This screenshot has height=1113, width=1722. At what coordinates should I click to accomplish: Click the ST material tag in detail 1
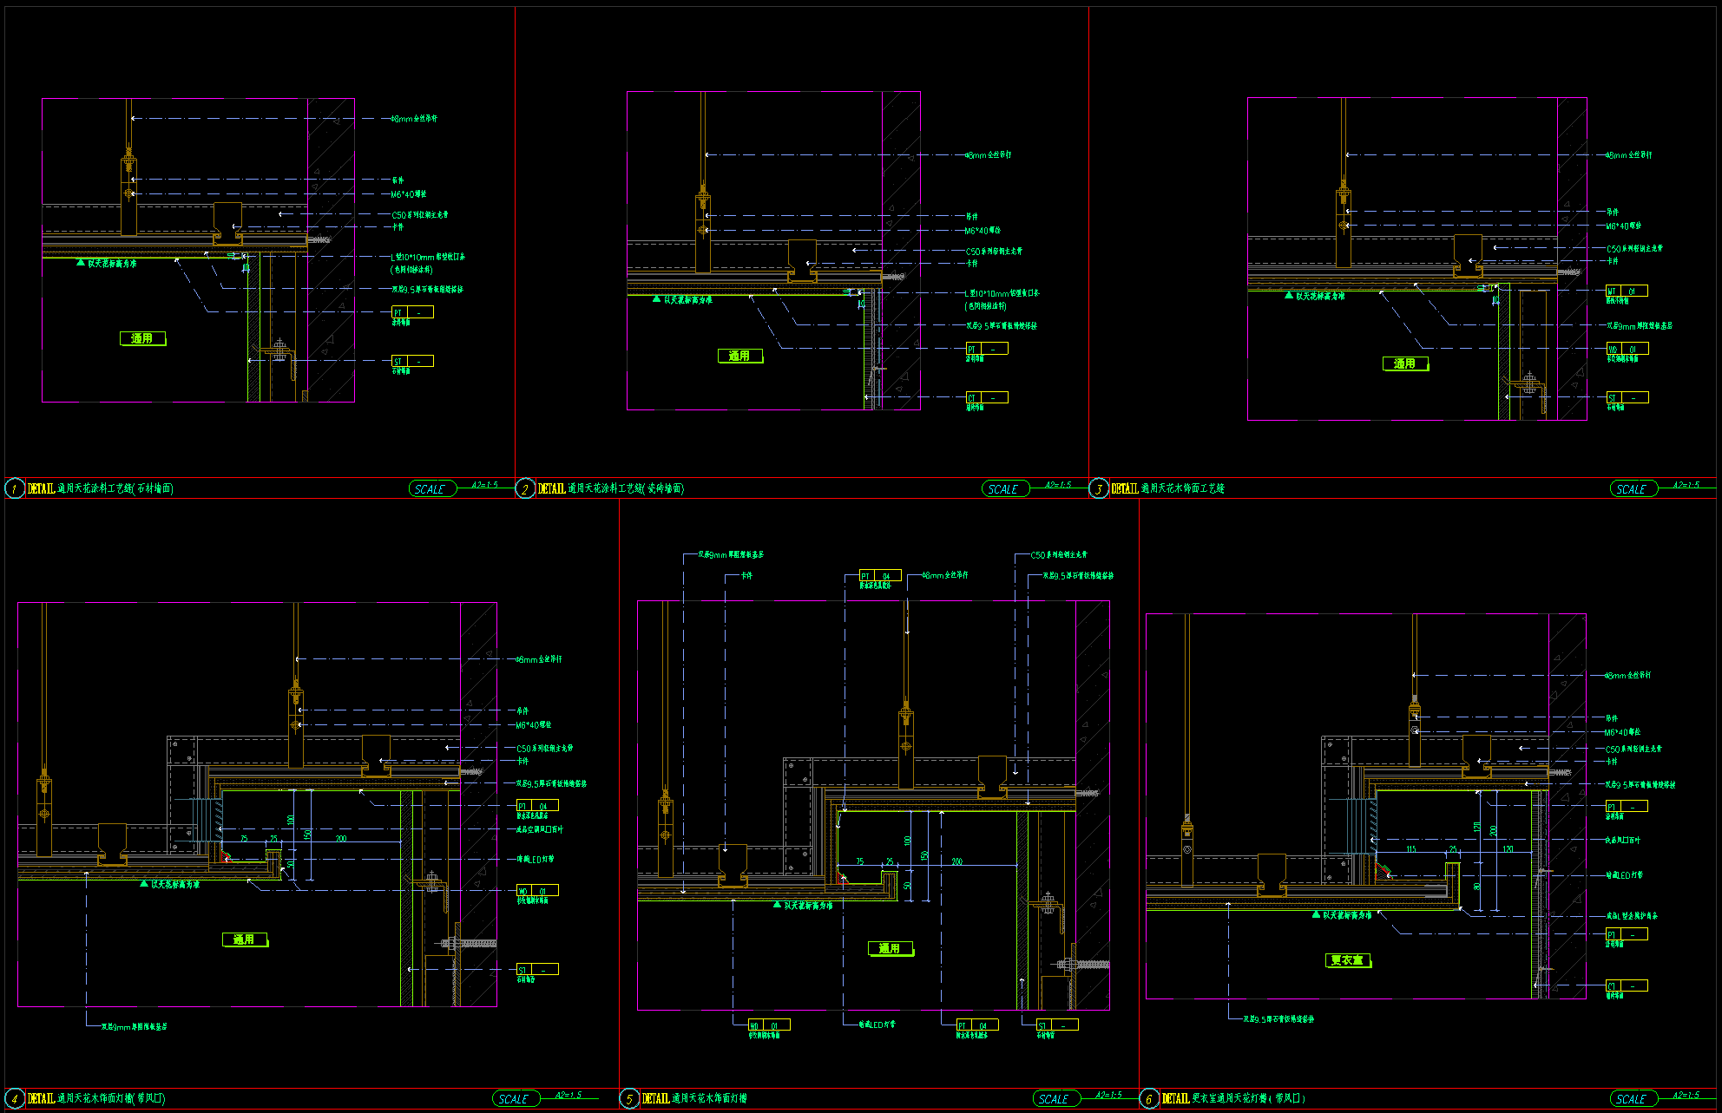click(412, 361)
